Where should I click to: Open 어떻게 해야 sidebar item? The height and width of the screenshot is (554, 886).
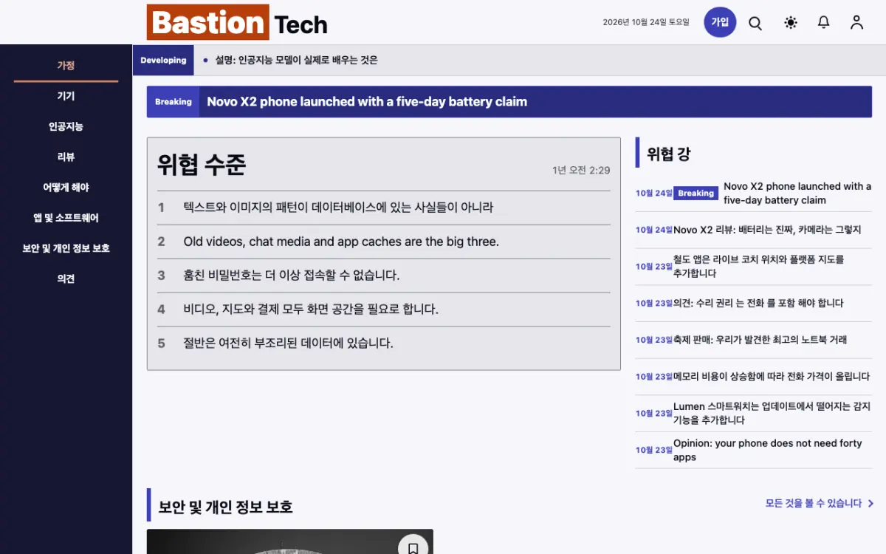click(x=66, y=188)
